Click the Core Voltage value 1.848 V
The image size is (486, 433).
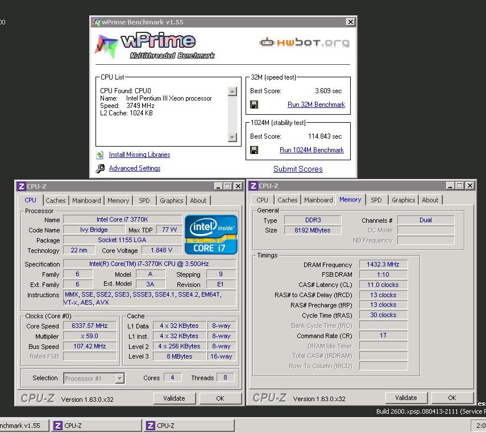[161, 251]
